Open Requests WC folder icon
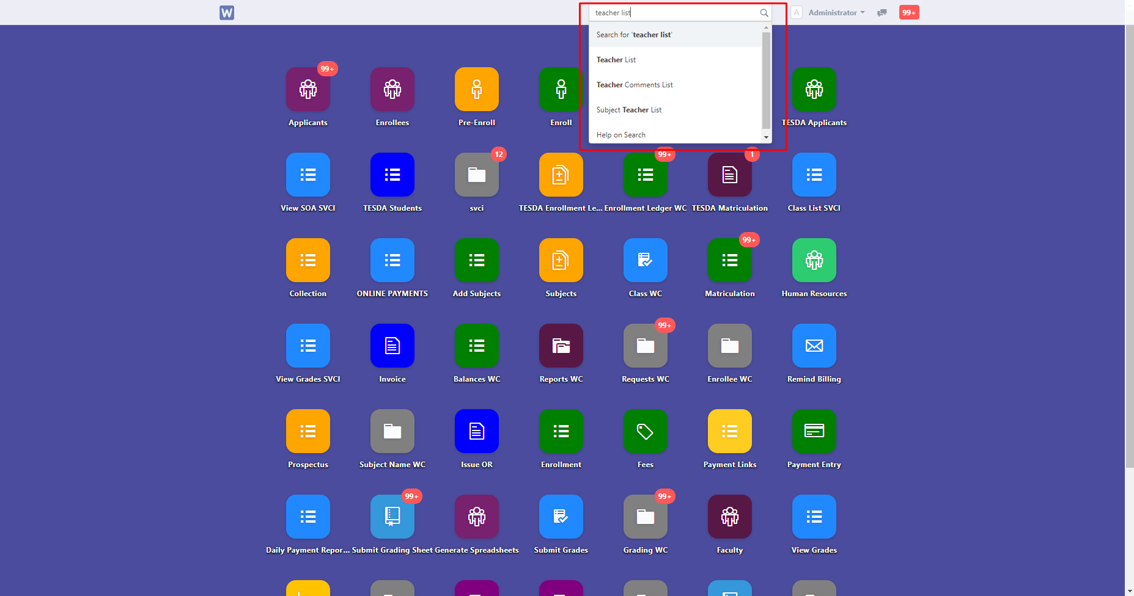The height and width of the screenshot is (596, 1134). tap(646, 346)
